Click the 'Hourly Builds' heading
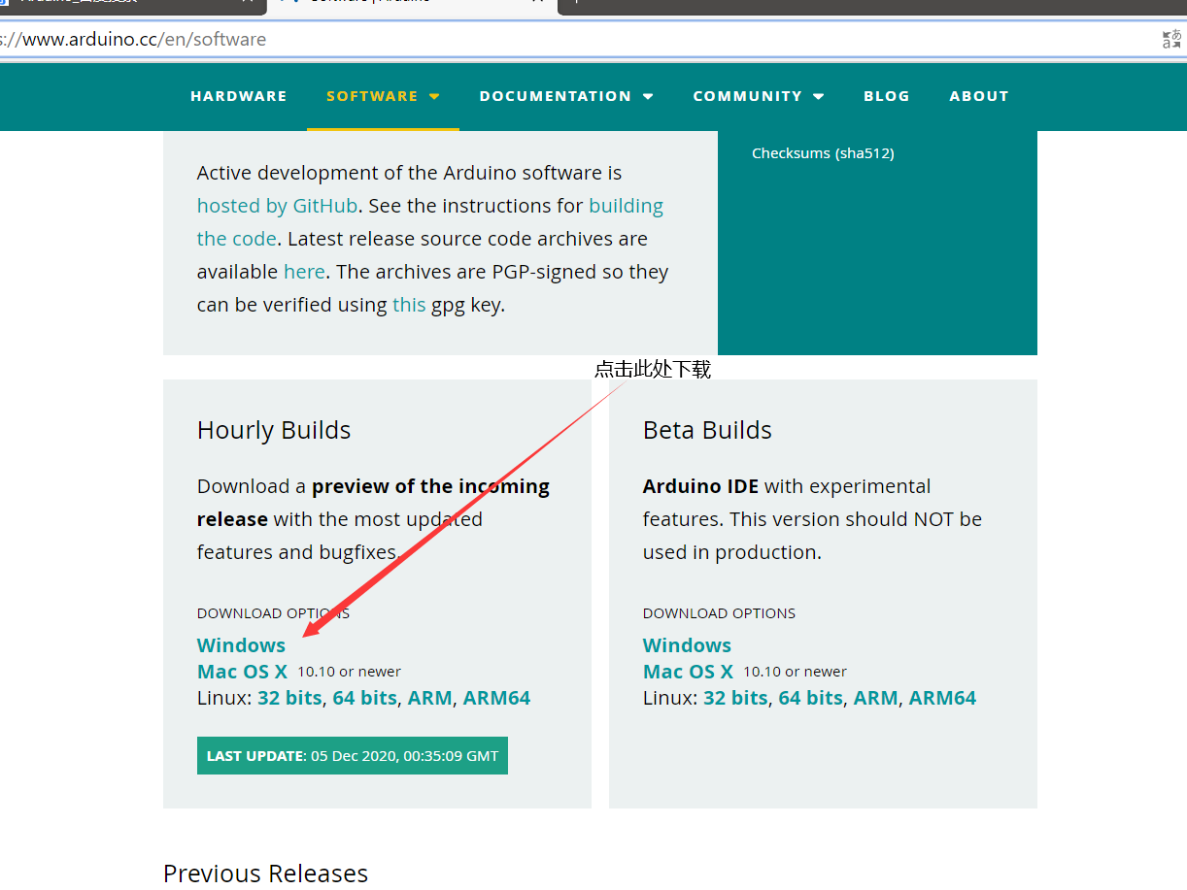This screenshot has width=1187, height=890. tap(274, 430)
